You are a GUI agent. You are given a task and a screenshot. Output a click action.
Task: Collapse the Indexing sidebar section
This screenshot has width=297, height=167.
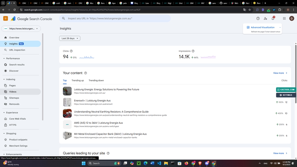click(x=4, y=79)
